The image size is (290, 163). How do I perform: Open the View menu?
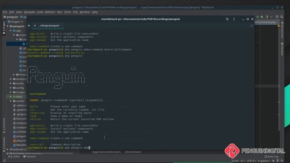pyautogui.click(x=19, y=12)
